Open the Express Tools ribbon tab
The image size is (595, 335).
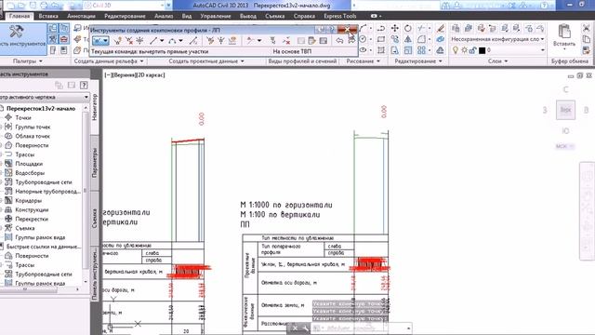[340, 16]
